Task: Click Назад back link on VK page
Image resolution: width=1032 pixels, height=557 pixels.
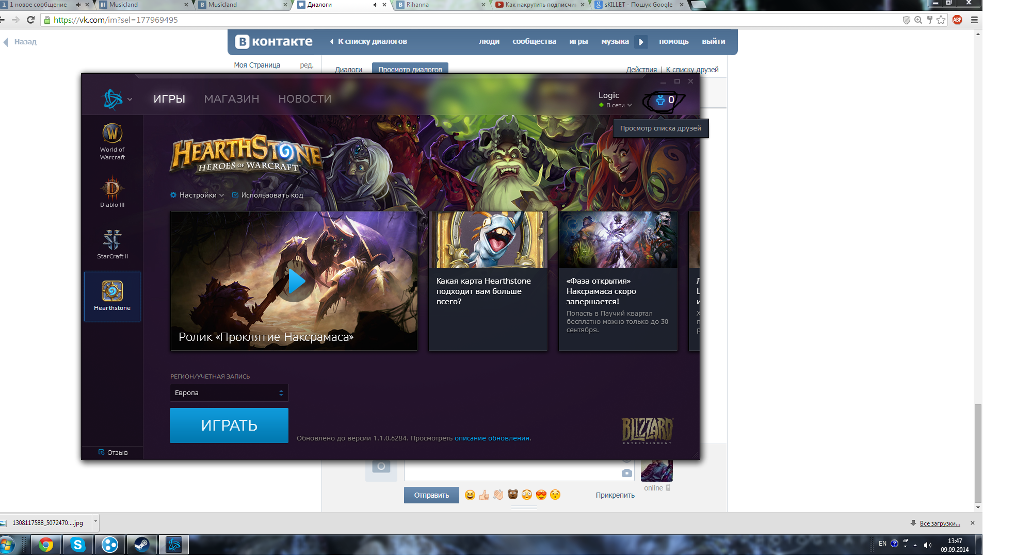Action: click(x=20, y=42)
